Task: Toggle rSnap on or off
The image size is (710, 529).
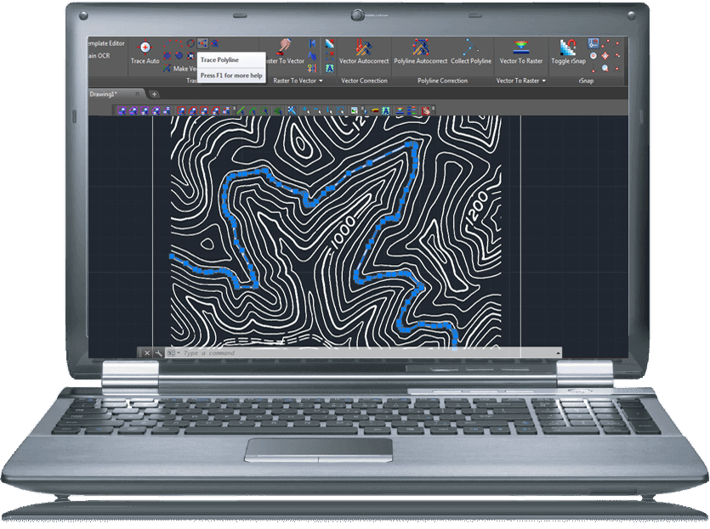Action: pyautogui.click(x=568, y=51)
